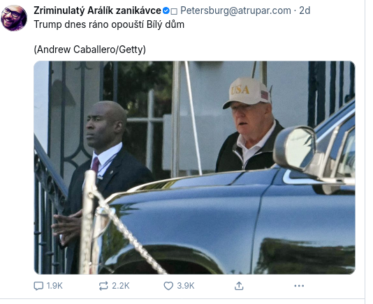
Task: Click the small square icon beside the badge
Action: pyautogui.click(x=174, y=11)
